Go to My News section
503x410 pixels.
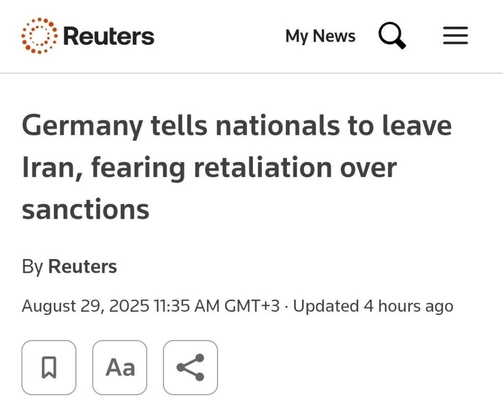tap(320, 36)
